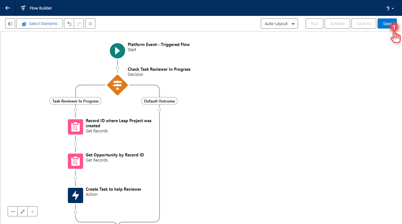Toggle the left toolbox panel open
402x224 pixels.
pyautogui.click(x=10, y=23)
